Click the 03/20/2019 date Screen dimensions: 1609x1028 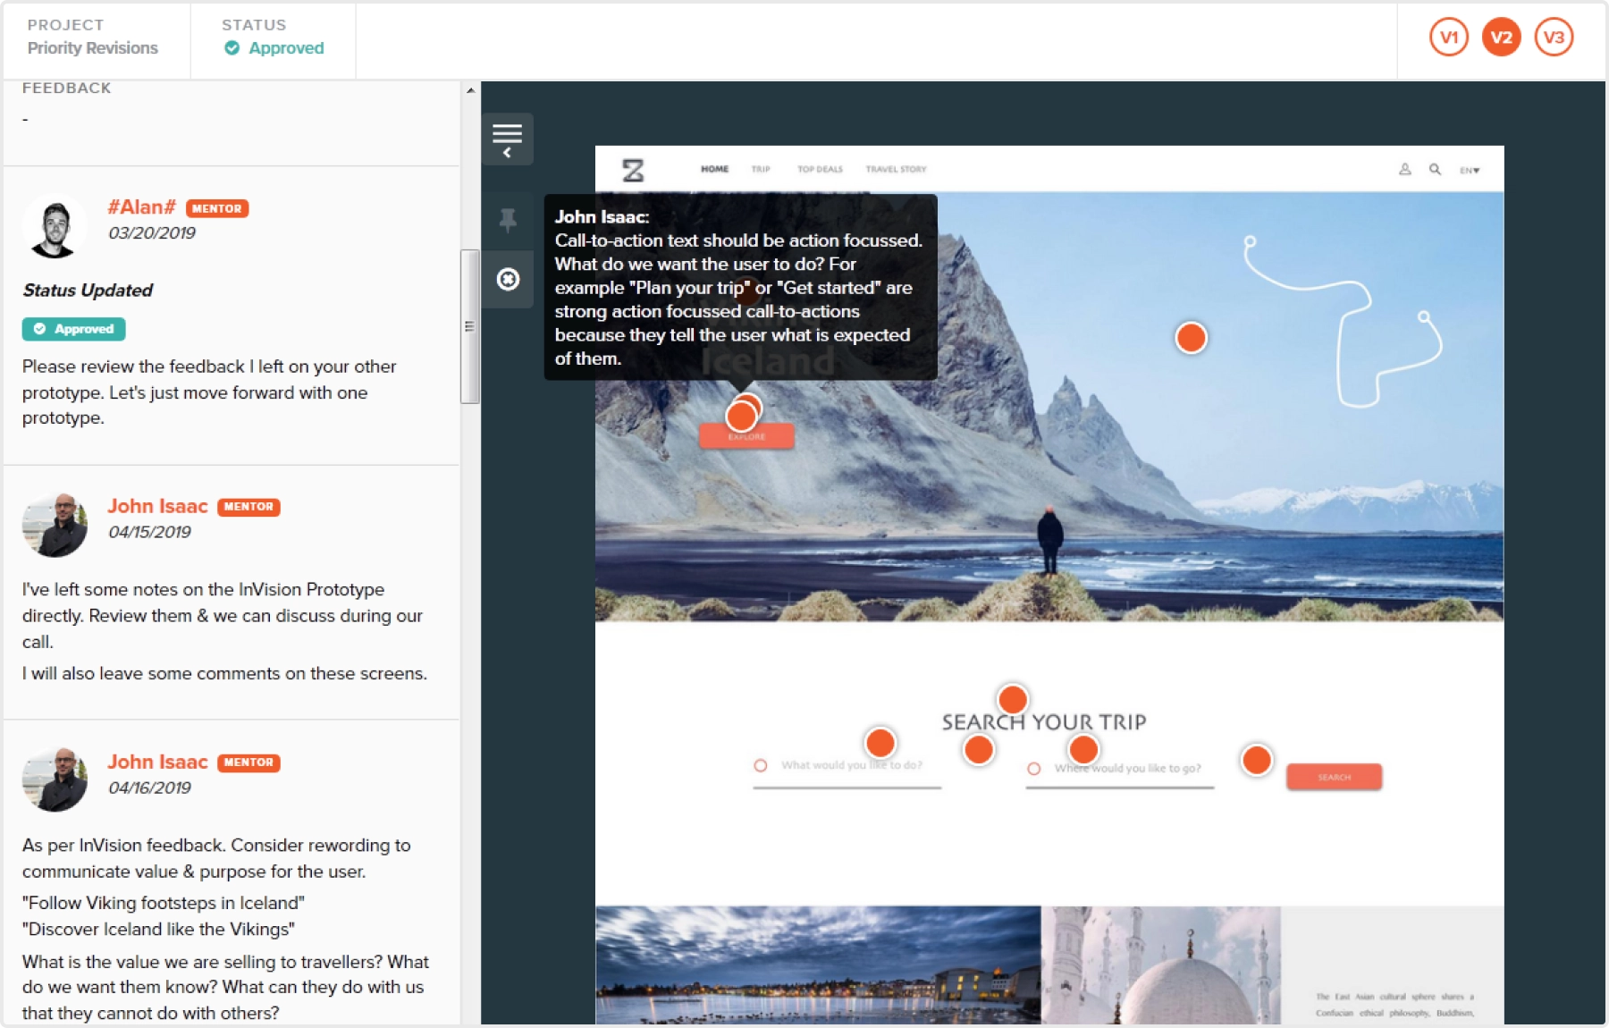point(152,233)
